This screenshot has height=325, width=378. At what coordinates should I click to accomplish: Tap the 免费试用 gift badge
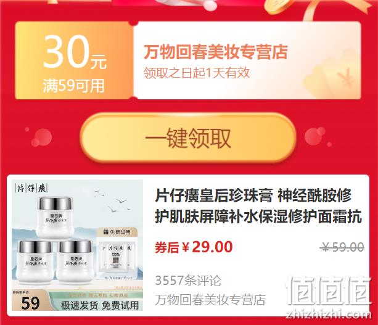[117, 232]
